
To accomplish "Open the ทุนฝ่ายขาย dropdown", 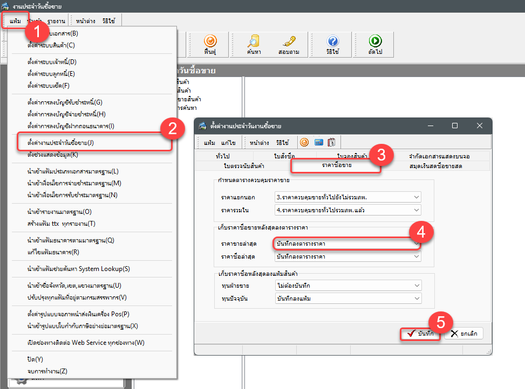I will (x=416, y=285).
